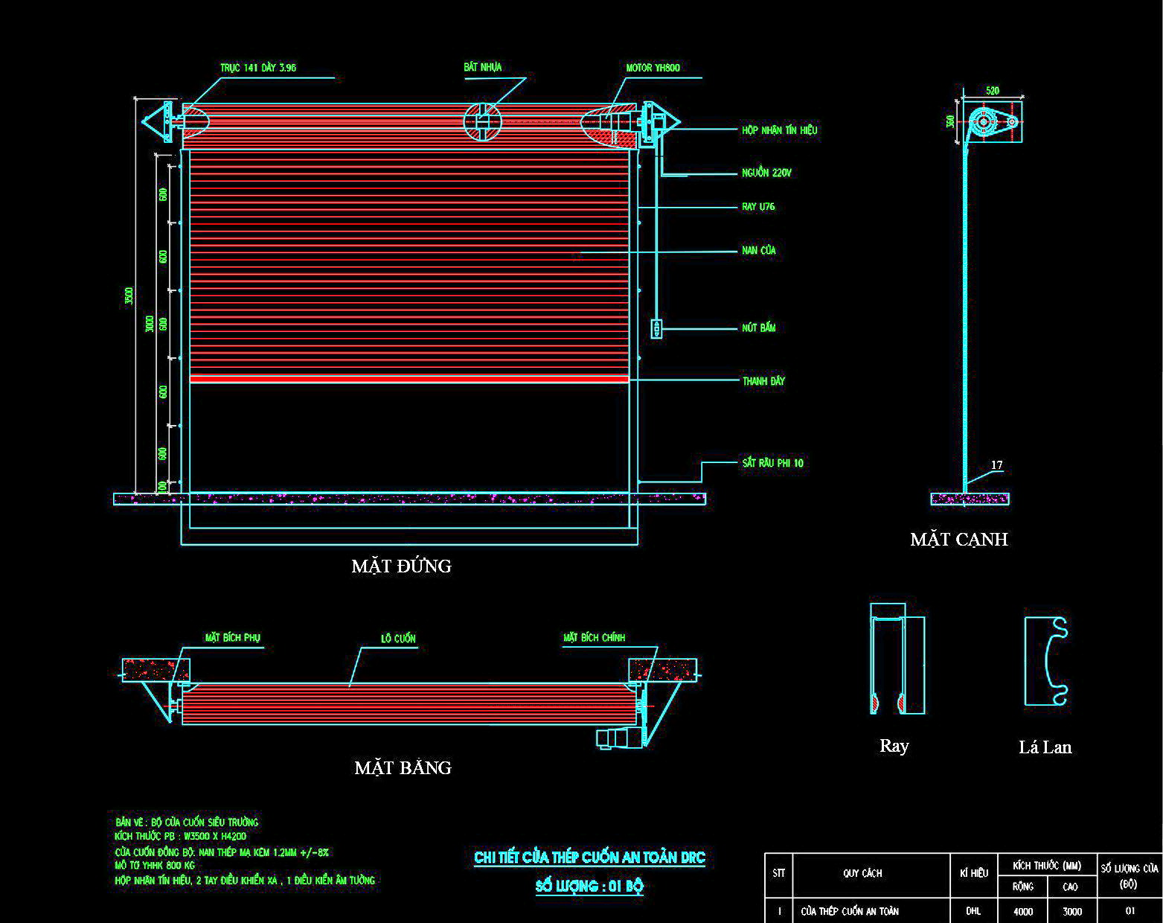Click the right motor bracket in elevation view

point(659,121)
